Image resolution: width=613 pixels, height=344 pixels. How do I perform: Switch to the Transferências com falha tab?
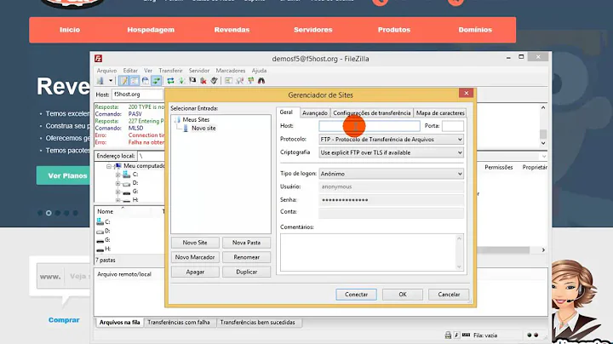179,323
